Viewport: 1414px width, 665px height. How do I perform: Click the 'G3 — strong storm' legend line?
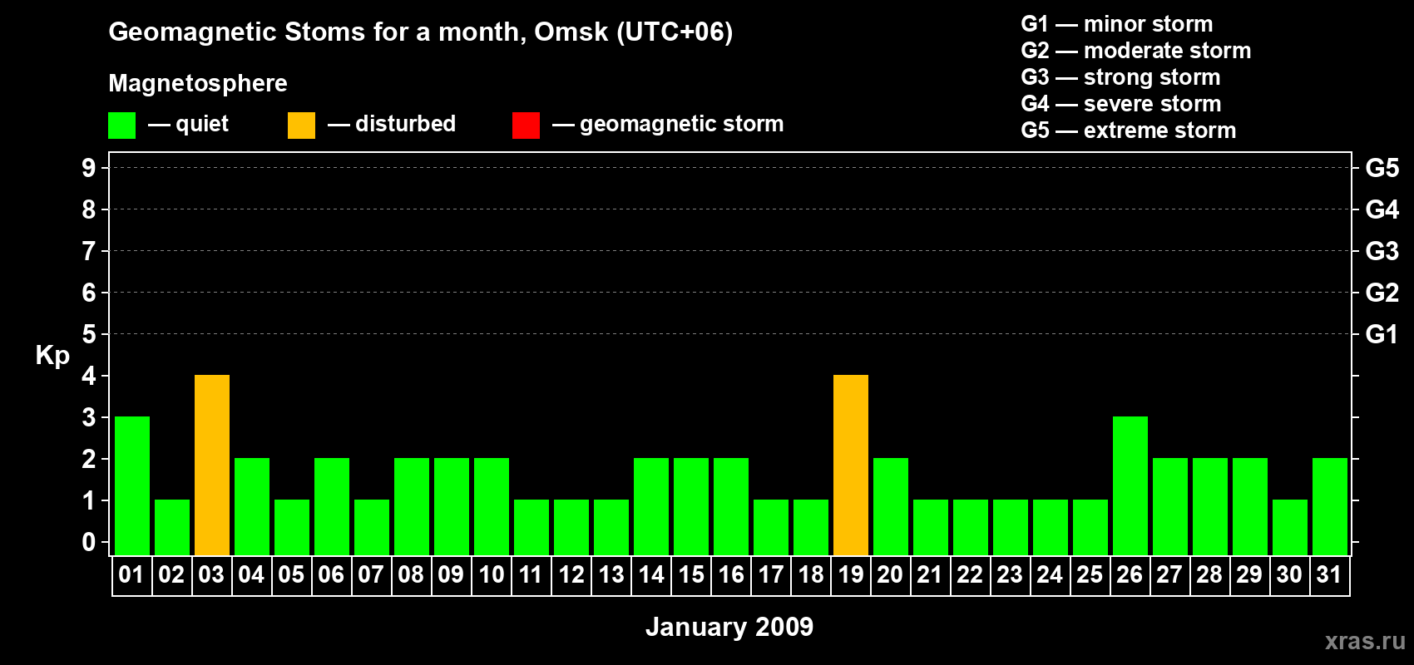point(1120,77)
